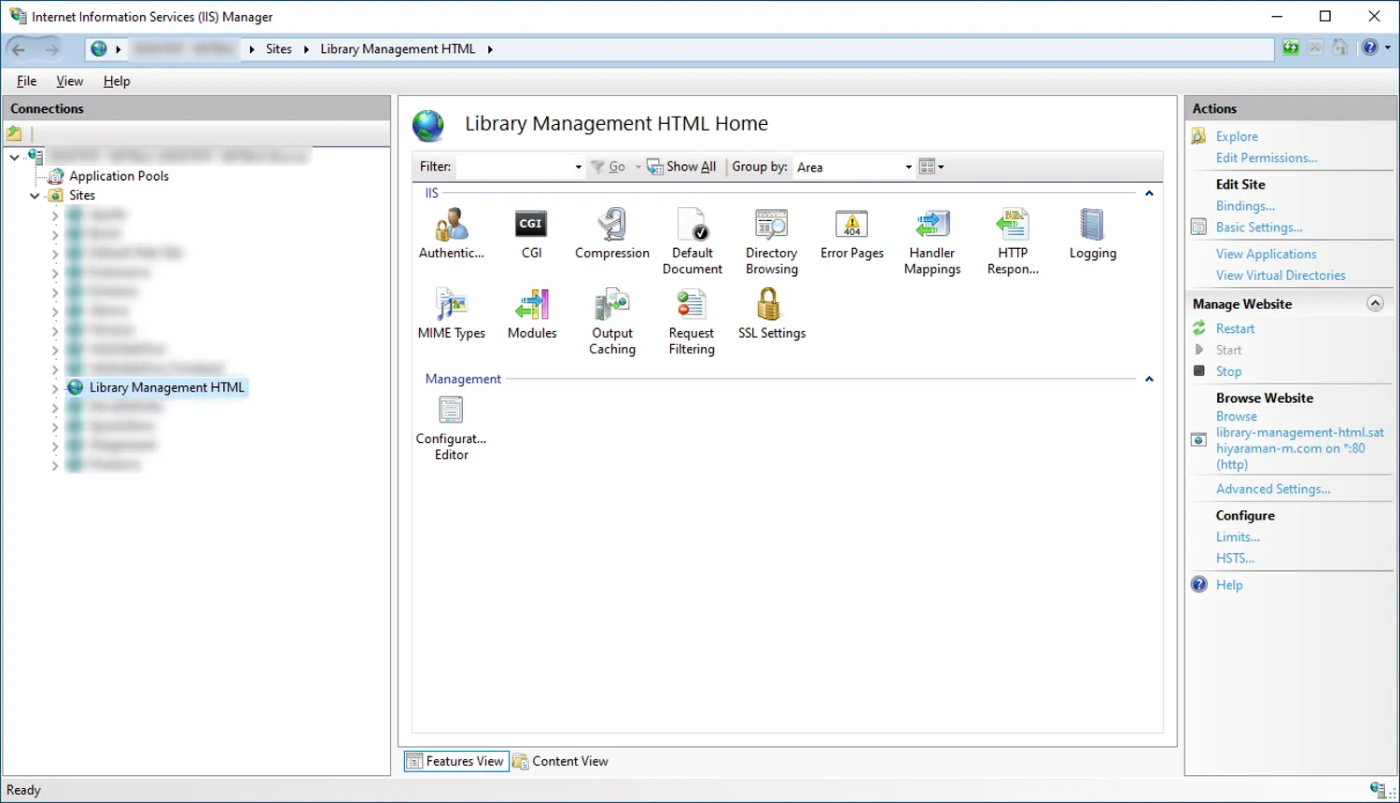
Task: Click the Explore action link
Action: point(1237,136)
